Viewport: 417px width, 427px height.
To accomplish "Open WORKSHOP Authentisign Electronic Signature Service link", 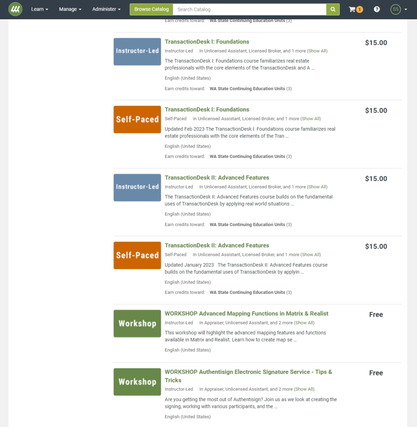I will coord(248,372).
